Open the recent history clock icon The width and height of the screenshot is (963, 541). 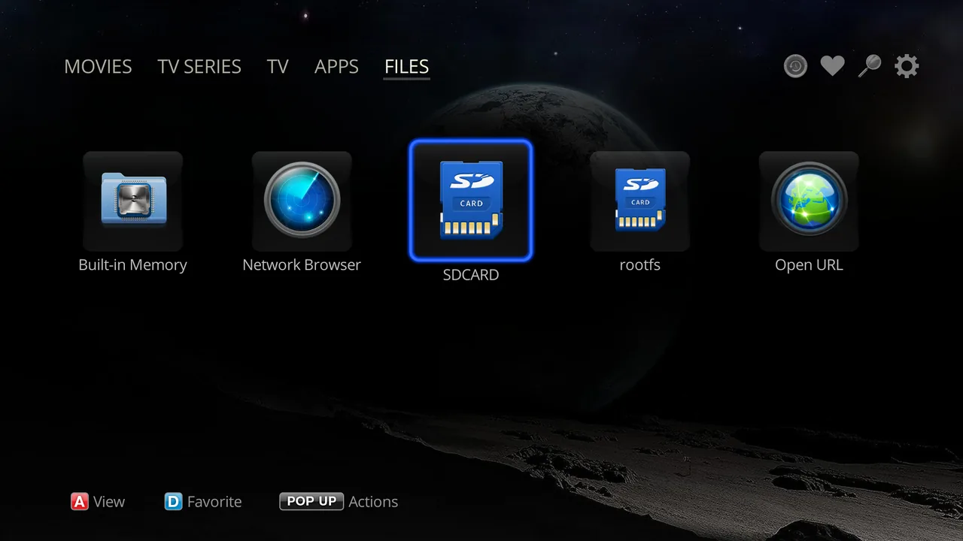point(795,66)
